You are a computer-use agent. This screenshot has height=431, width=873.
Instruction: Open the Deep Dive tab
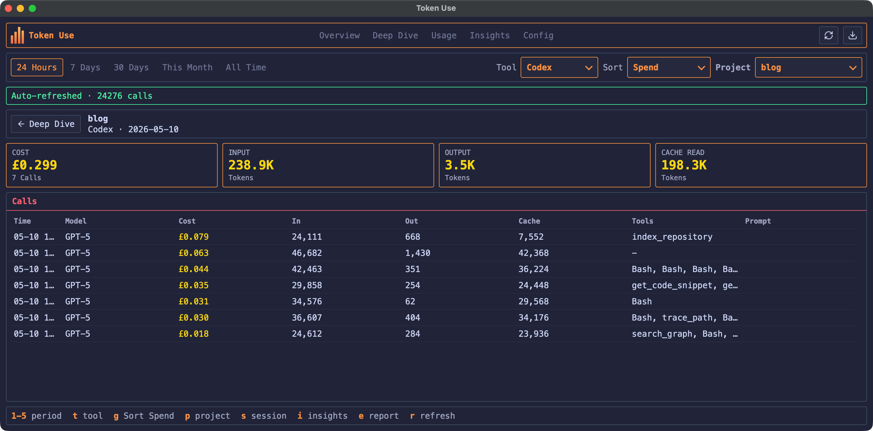click(x=395, y=35)
